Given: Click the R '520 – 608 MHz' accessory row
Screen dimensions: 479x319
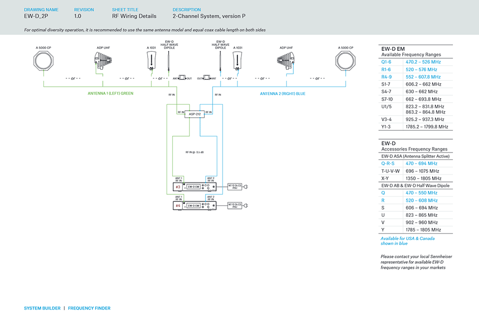Looking at the screenshot, I should 416,200.
